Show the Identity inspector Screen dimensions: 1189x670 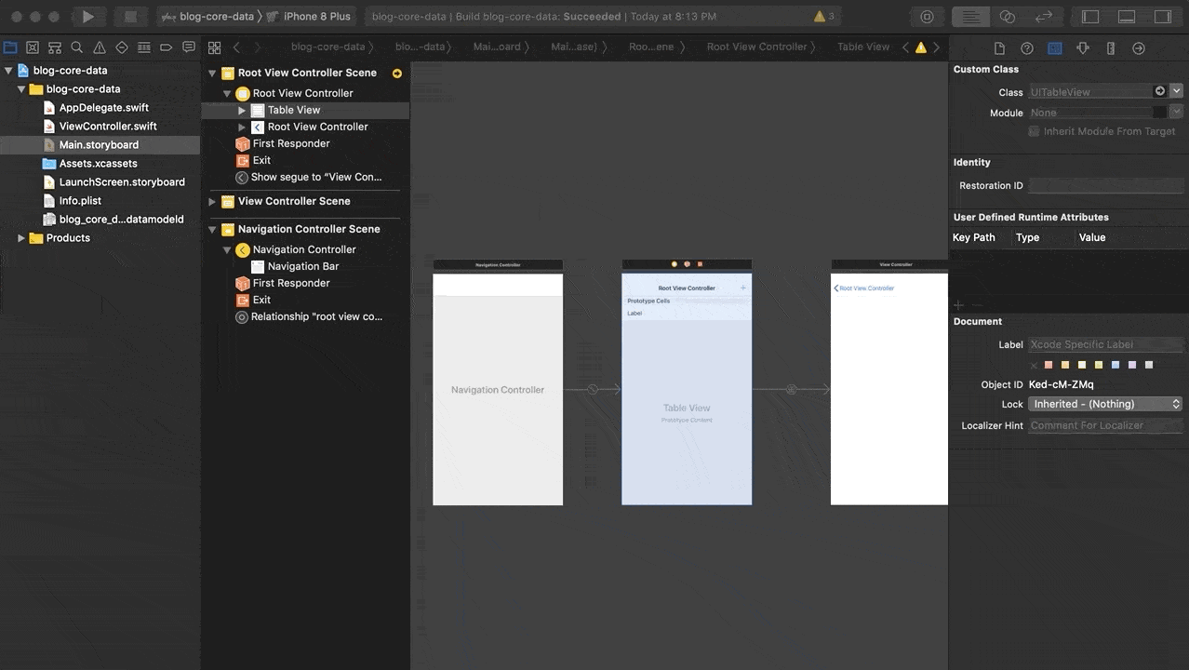click(x=1055, y=48)
